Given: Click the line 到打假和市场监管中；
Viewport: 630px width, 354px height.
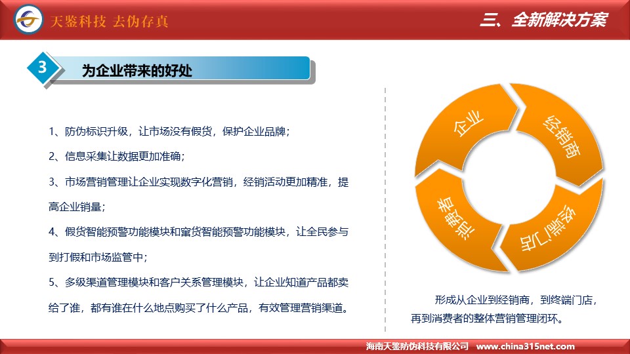Looking at the screenshot, I should point(98,257).
